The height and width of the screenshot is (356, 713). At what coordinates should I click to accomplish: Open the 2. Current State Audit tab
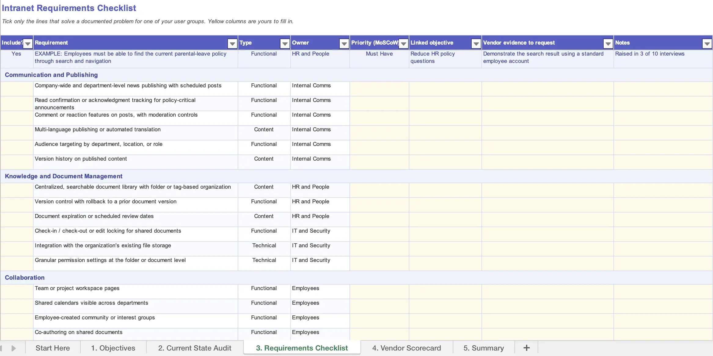point(195,348)
